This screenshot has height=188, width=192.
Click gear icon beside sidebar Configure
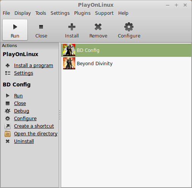click(x=8, y=119)
